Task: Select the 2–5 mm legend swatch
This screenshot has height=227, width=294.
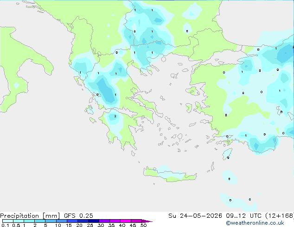Action: [40, 221]
